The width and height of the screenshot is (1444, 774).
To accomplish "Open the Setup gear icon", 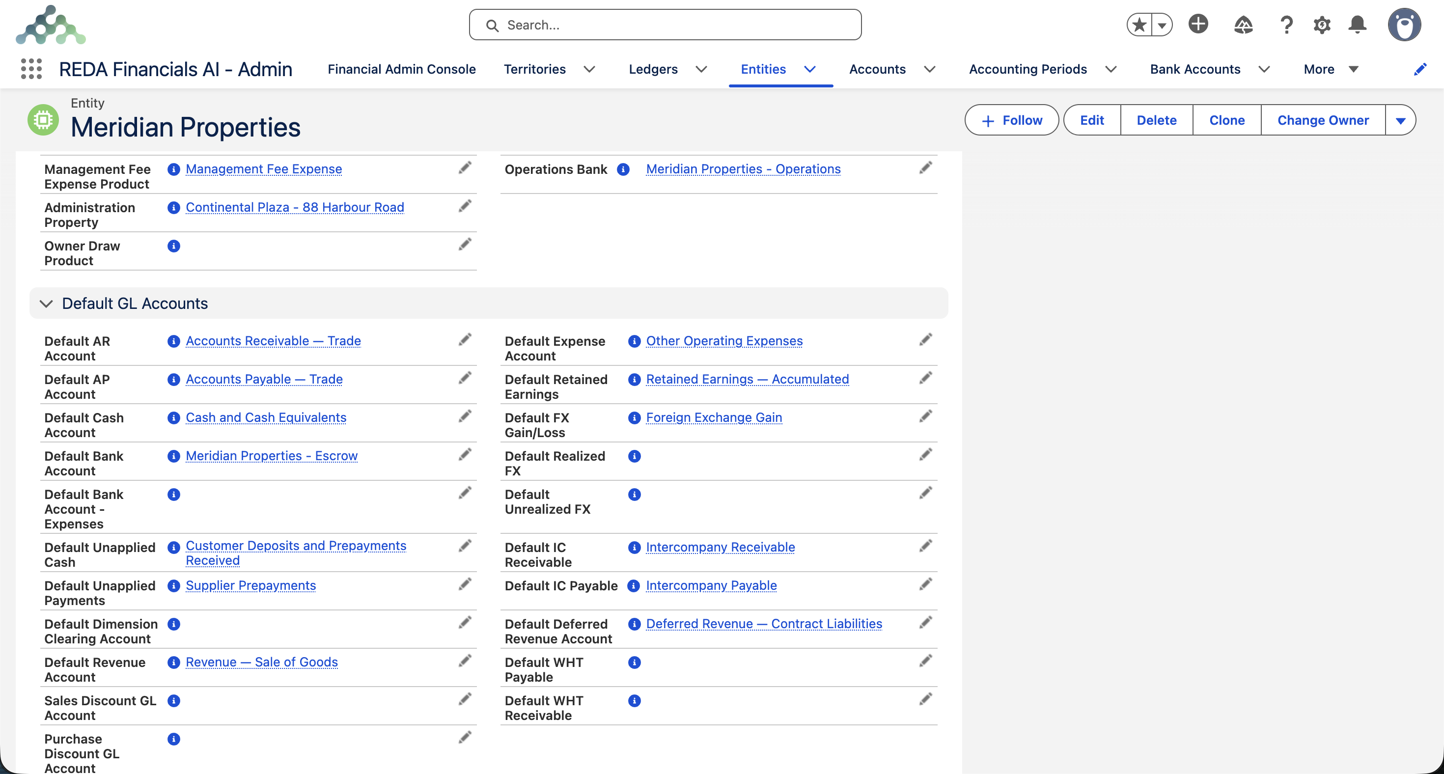I will [x=1322, y=25].
